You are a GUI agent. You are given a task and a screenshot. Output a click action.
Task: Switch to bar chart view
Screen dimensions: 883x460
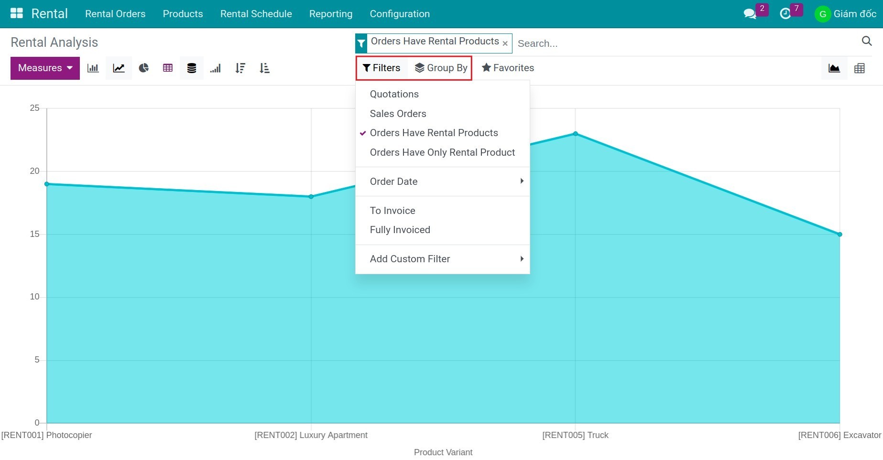[x=93, y=68]
